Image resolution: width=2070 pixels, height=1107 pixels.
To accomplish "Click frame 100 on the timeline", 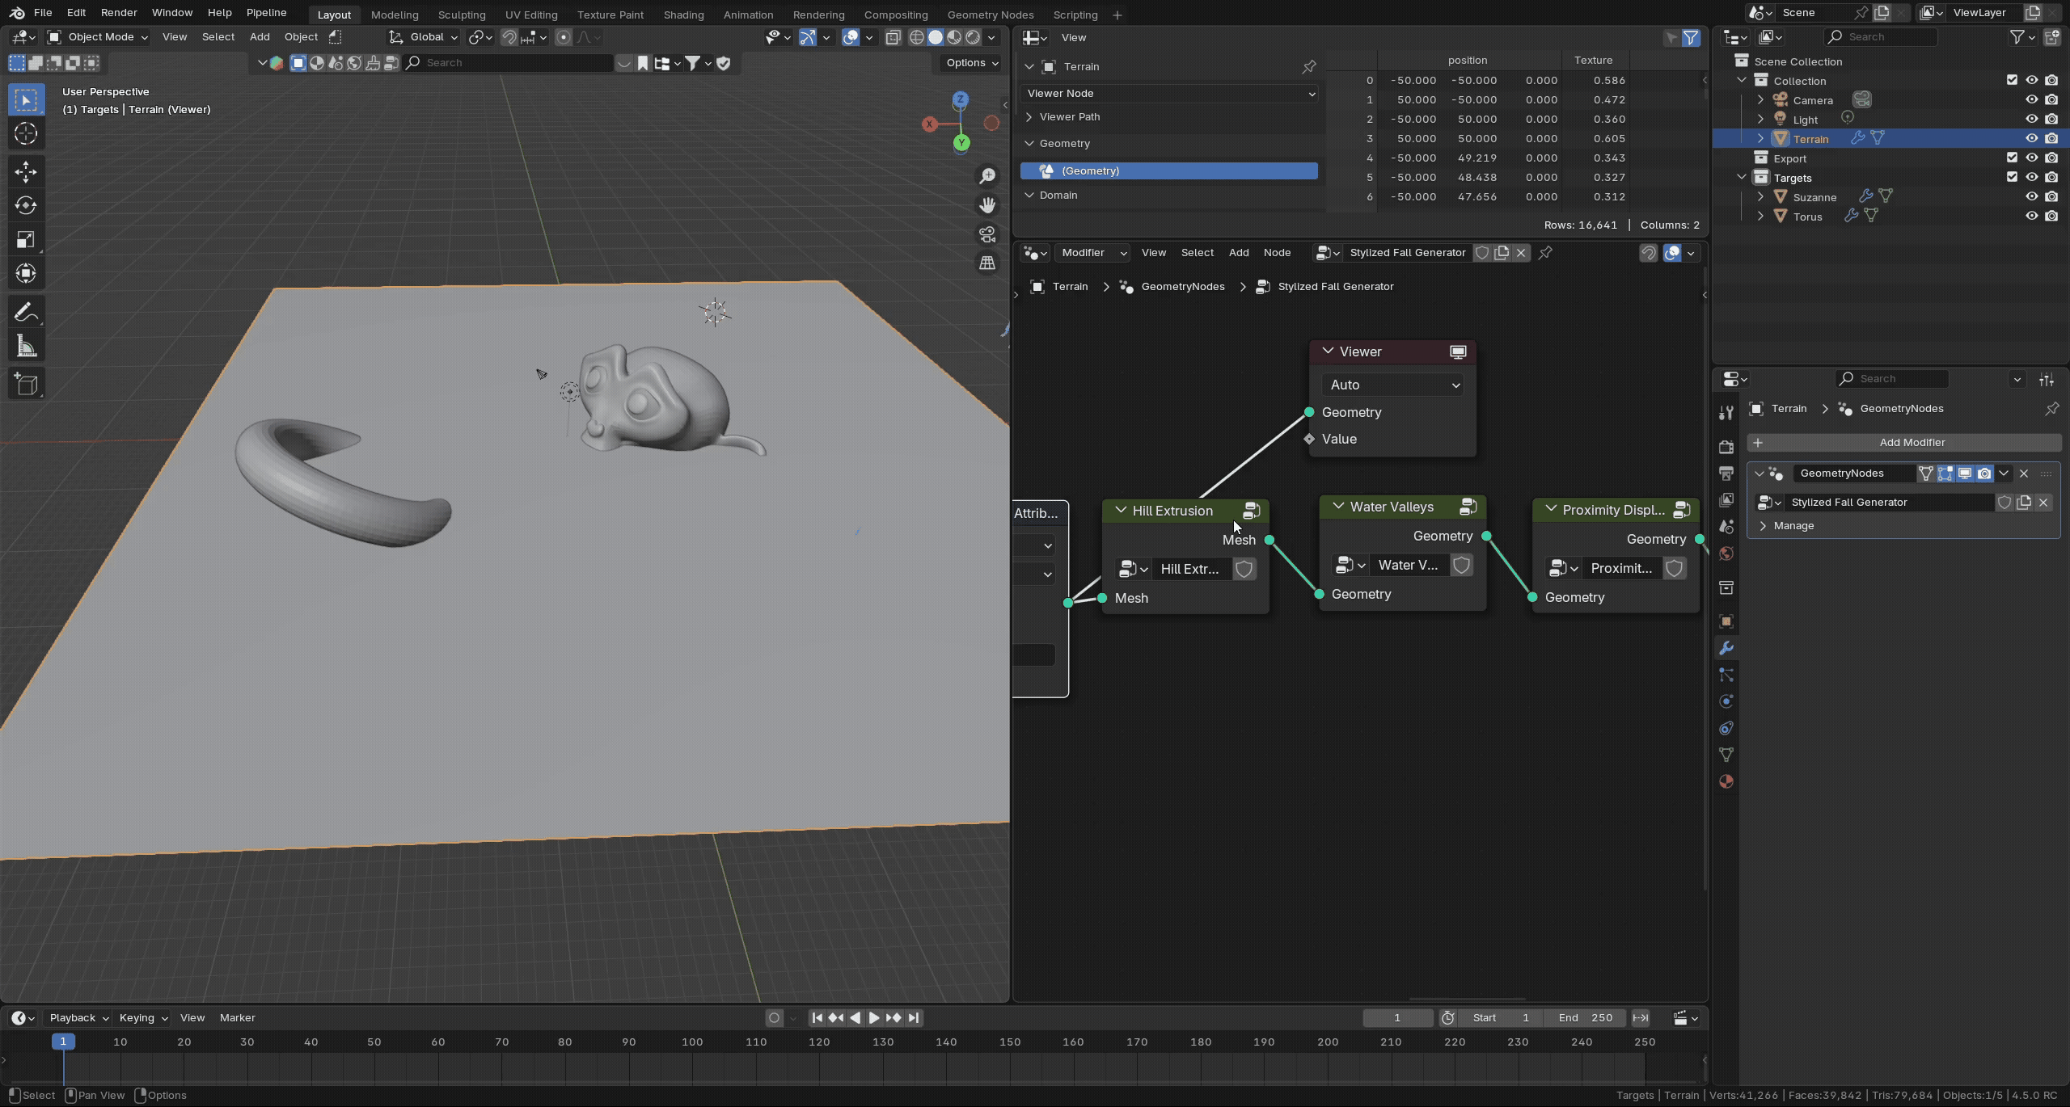I will point(692,1042).
